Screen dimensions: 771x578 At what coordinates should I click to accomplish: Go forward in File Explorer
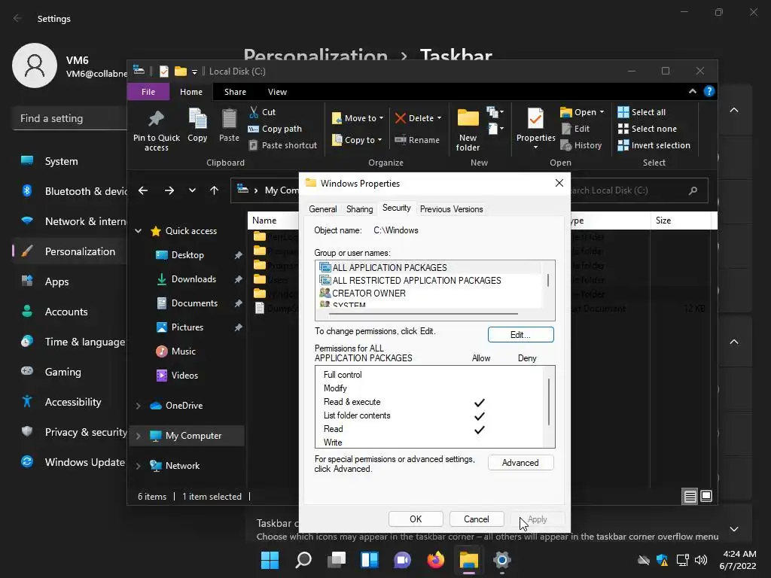point(169,190)
